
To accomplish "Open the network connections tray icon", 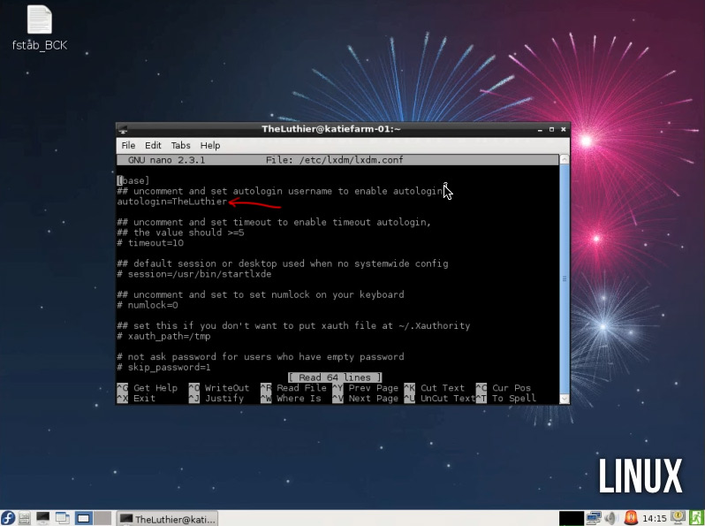I will tap(594, 518).
